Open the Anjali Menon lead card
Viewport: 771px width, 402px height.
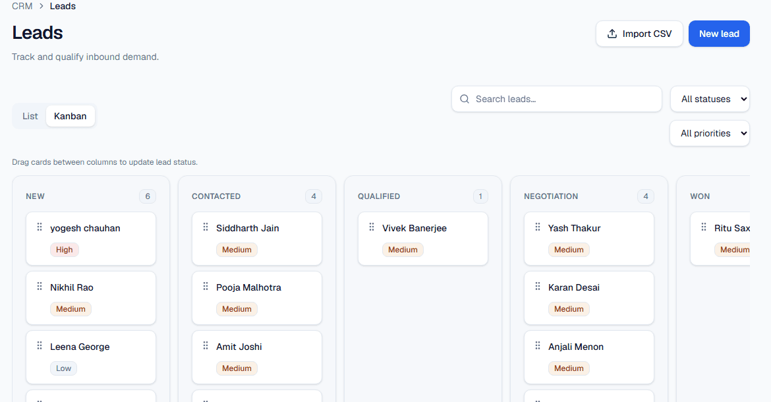[589, 357]
